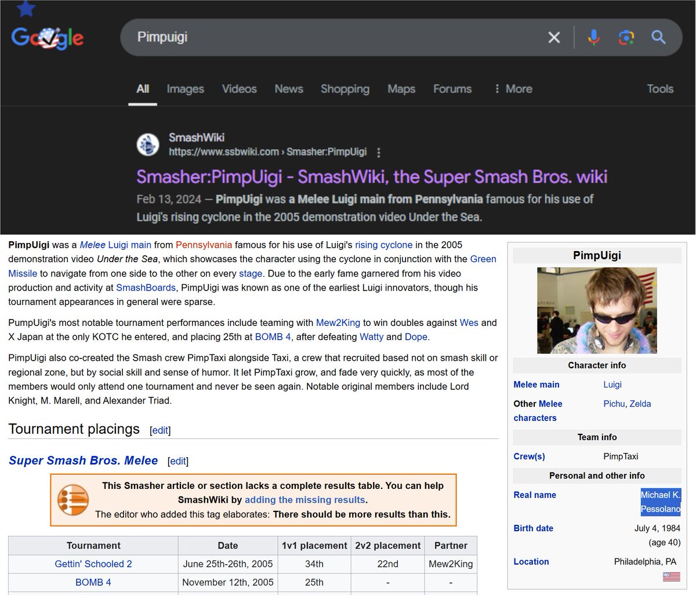Open Gettin' Schooled 2 tournament link

click(x=93, y=564)
